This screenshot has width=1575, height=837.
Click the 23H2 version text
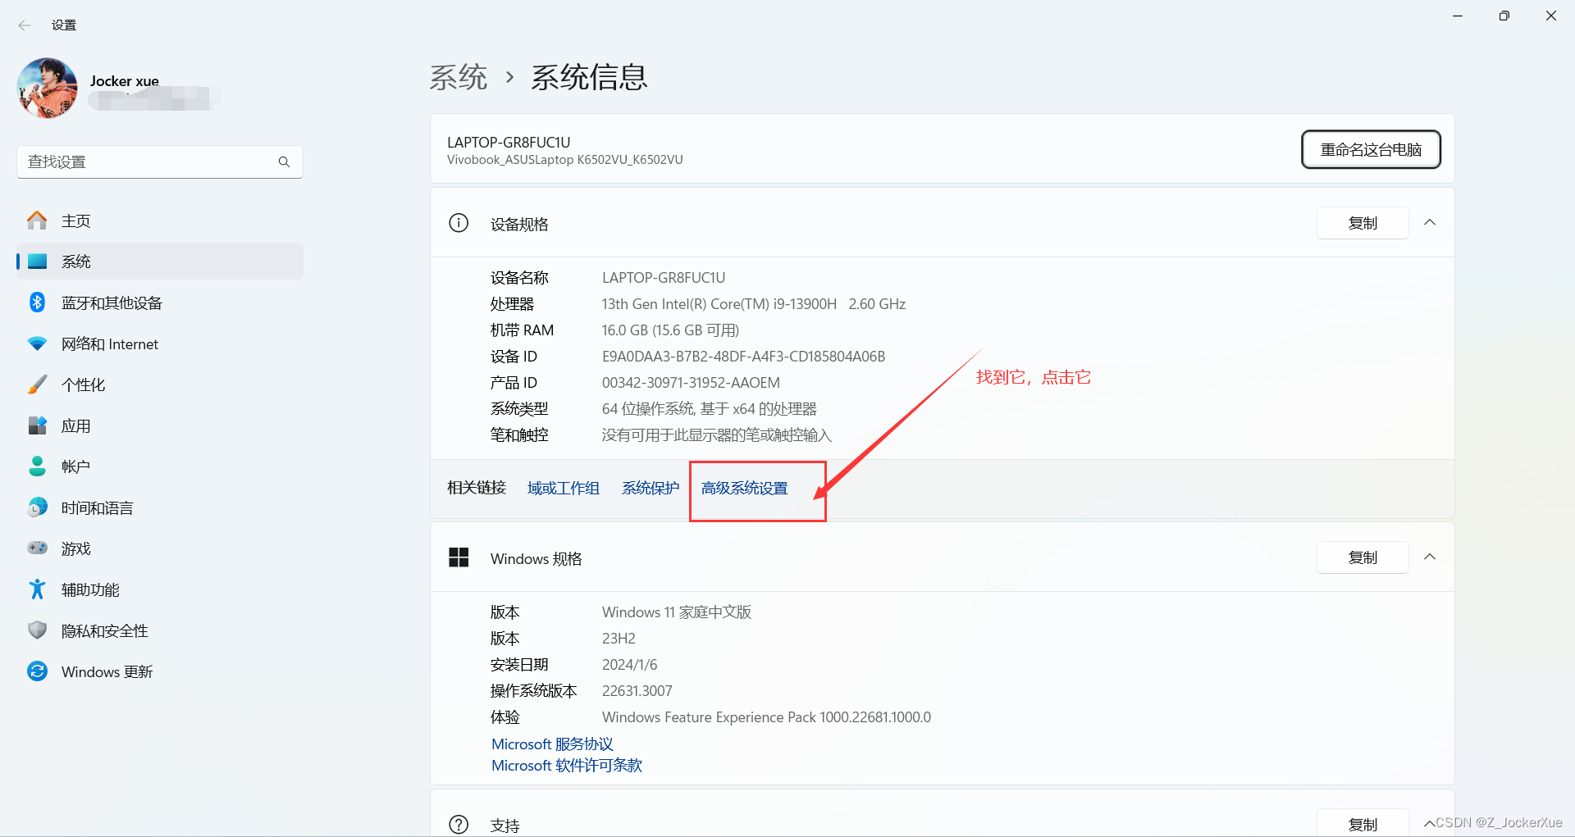(619, 639)
